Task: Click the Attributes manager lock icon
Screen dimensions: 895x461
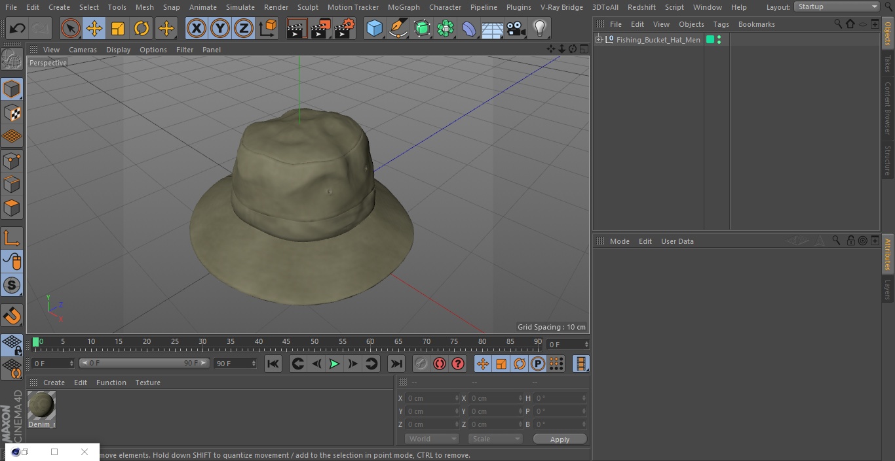Action: coord(850,241)
